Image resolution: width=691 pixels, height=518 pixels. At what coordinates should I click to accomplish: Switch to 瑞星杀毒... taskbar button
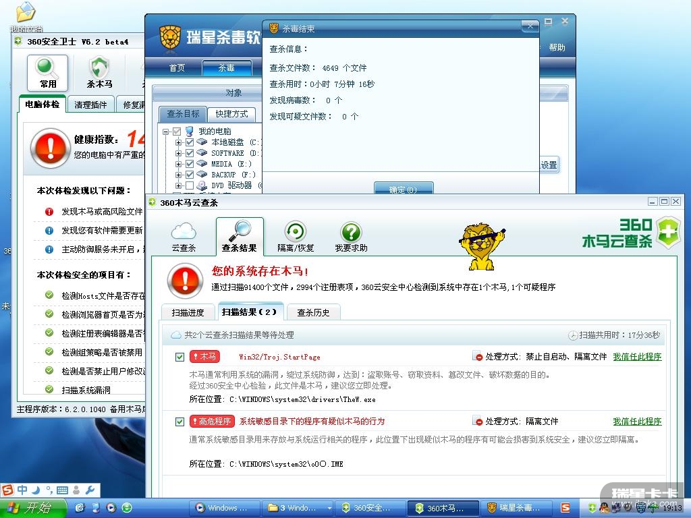click(x=516, y=509)
